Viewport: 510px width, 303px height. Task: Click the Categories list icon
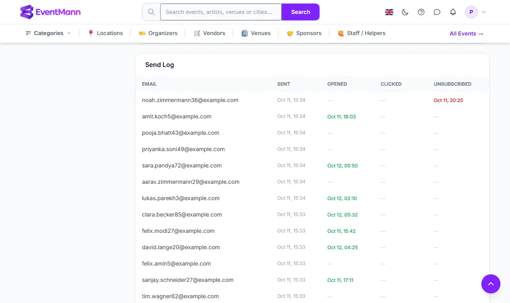(28, 33)
